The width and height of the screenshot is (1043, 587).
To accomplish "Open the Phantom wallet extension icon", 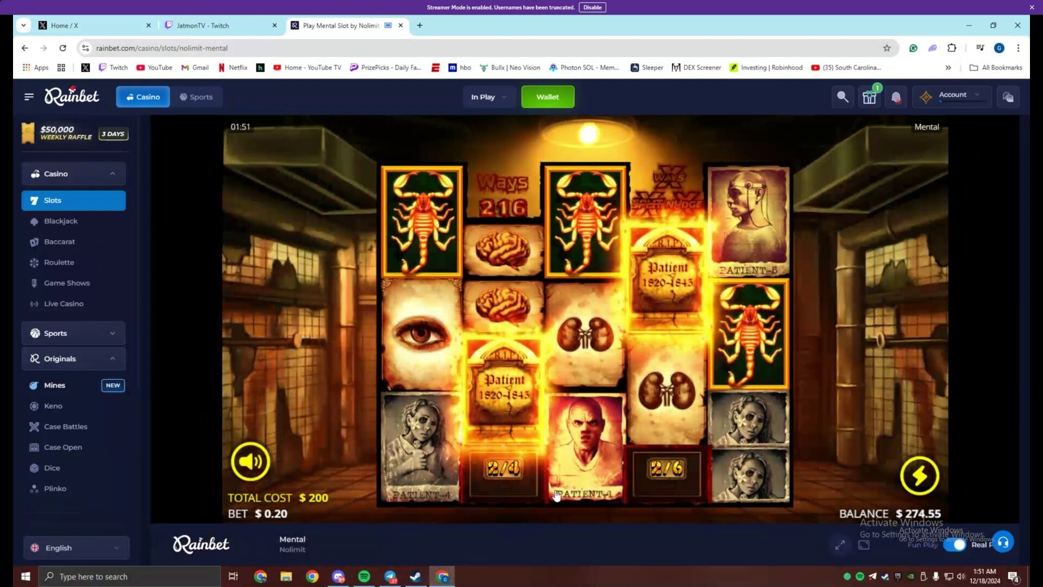I will pyautogui.click(x=932, y=48).
